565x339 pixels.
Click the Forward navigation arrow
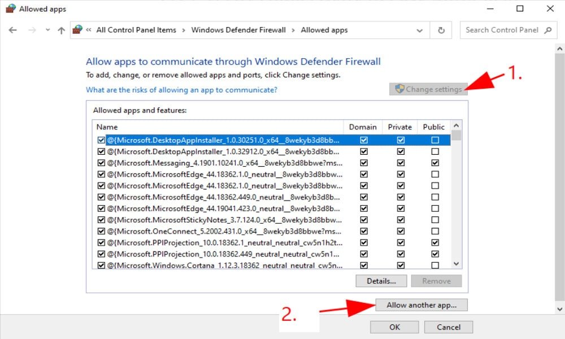[x=32, y=31]
